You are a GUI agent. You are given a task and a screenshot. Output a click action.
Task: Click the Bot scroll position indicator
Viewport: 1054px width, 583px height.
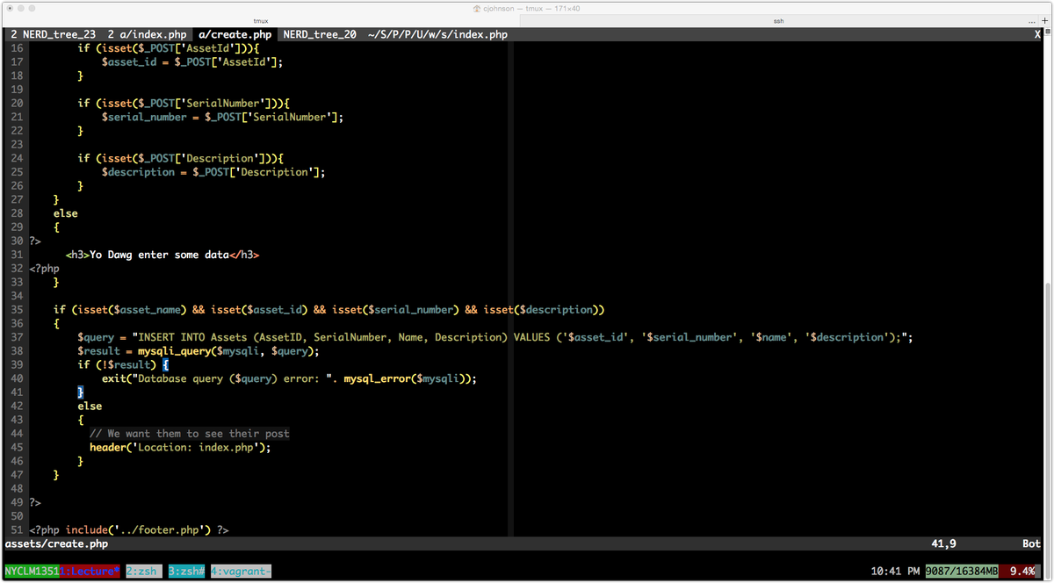click(x=1031, y=544)
